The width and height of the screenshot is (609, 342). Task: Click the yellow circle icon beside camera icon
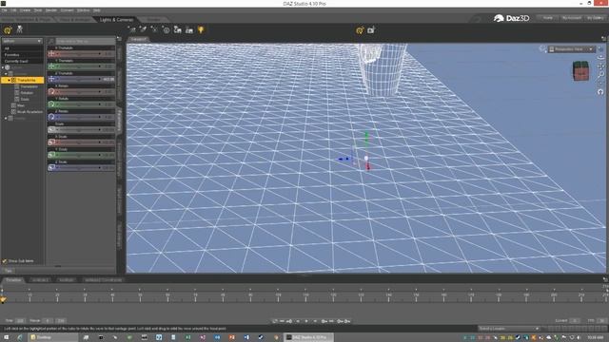(x=360, y=29)
